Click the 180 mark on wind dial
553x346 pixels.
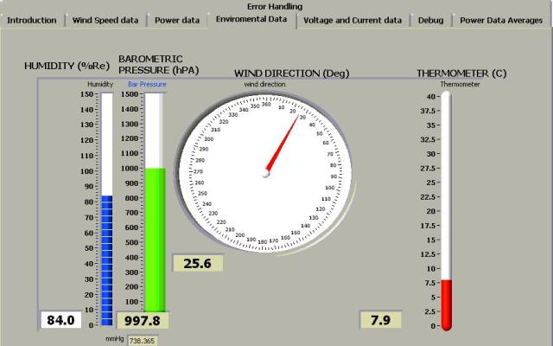click(263, 240)
